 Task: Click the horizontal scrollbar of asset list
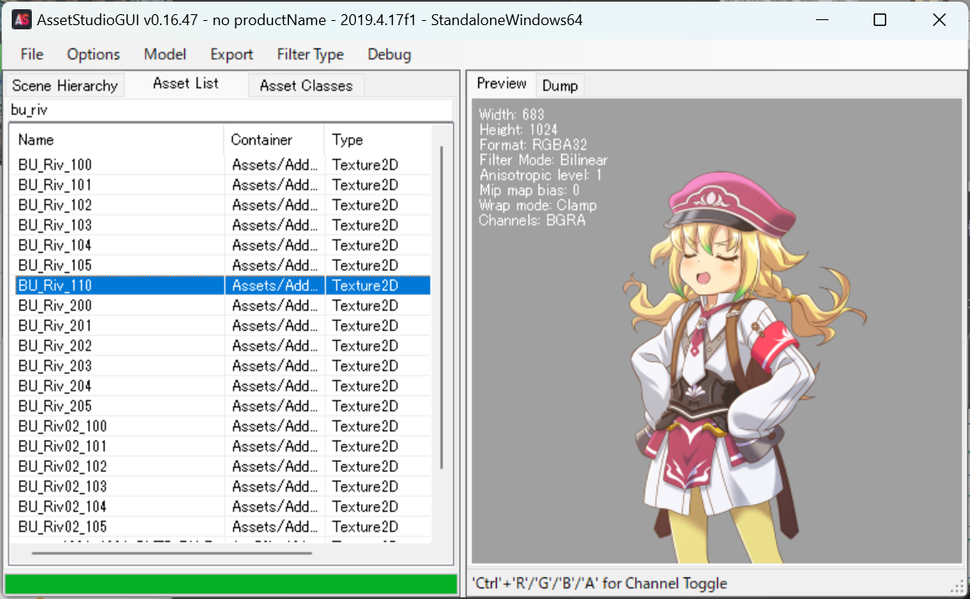[x=172, y=553]
